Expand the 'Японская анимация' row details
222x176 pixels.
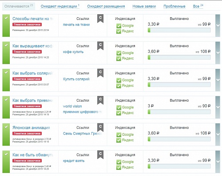point(218,134)
